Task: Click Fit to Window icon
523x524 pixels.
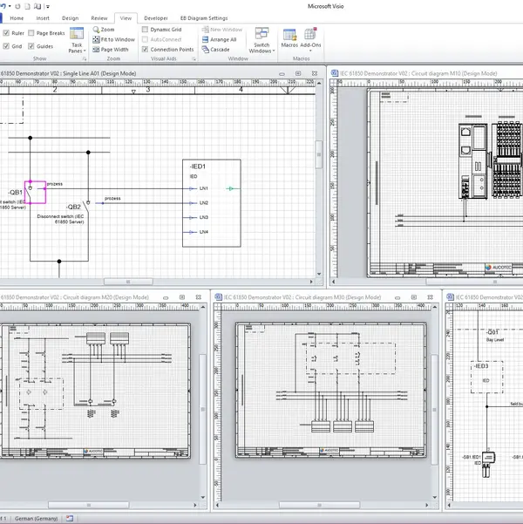Action: tap(97, 39)
